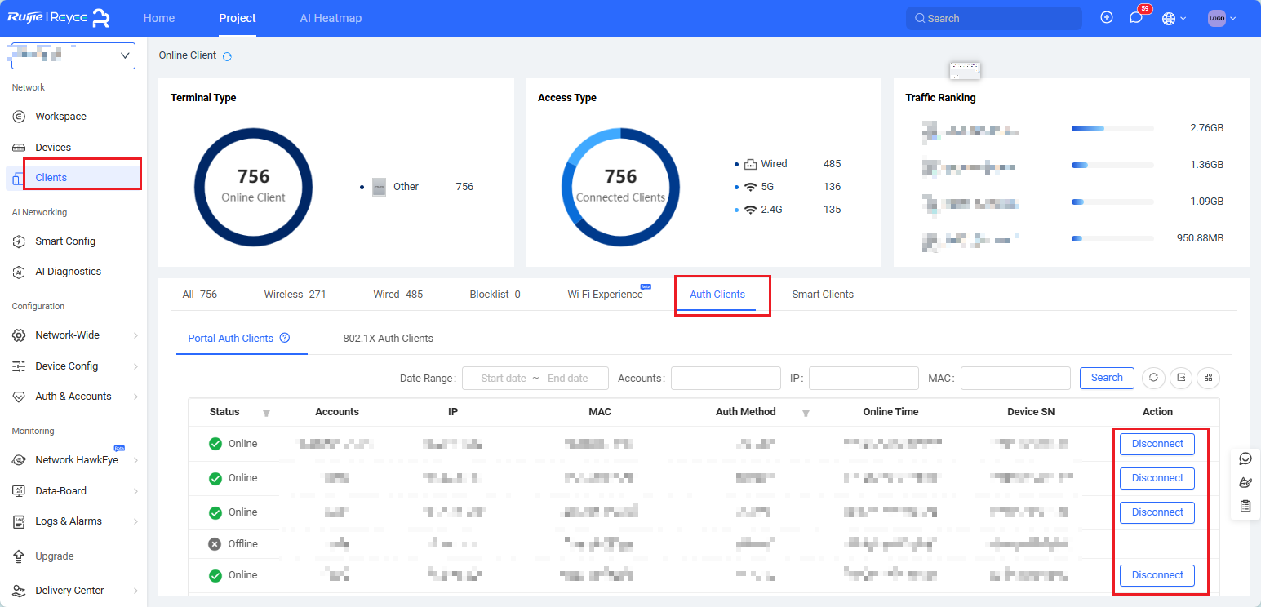The height and width of the screenshot is (607, 1261).
Task: Open the user account logo menu
Action: [1221, 18]
